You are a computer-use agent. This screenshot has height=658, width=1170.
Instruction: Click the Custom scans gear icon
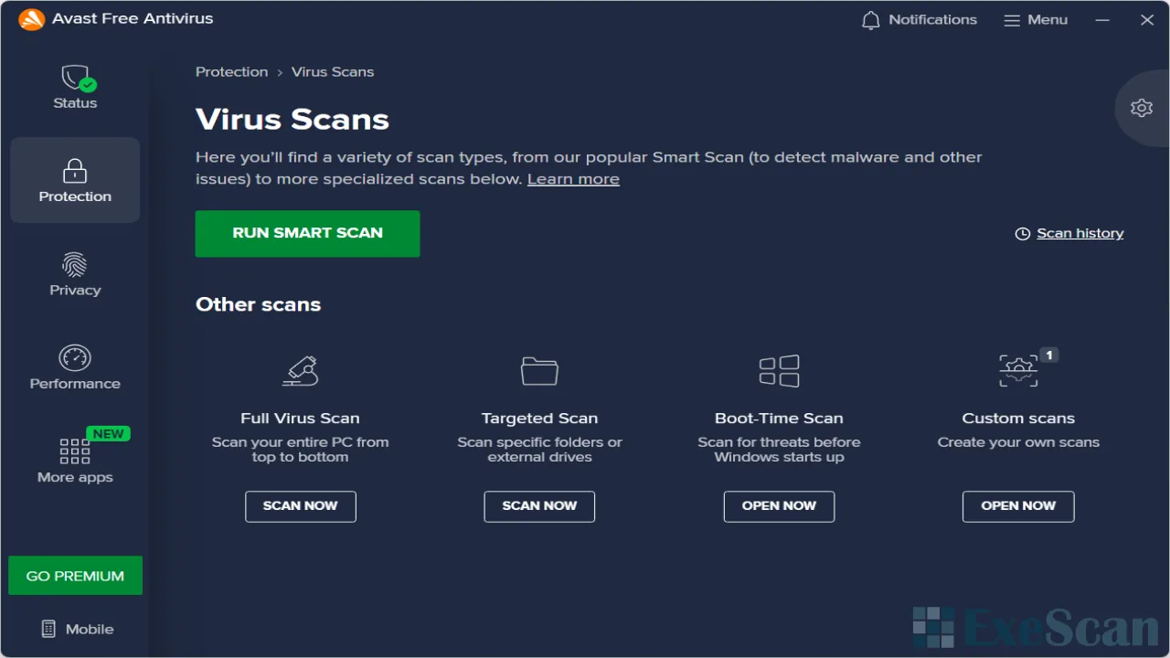click(x=1018, y=370)
